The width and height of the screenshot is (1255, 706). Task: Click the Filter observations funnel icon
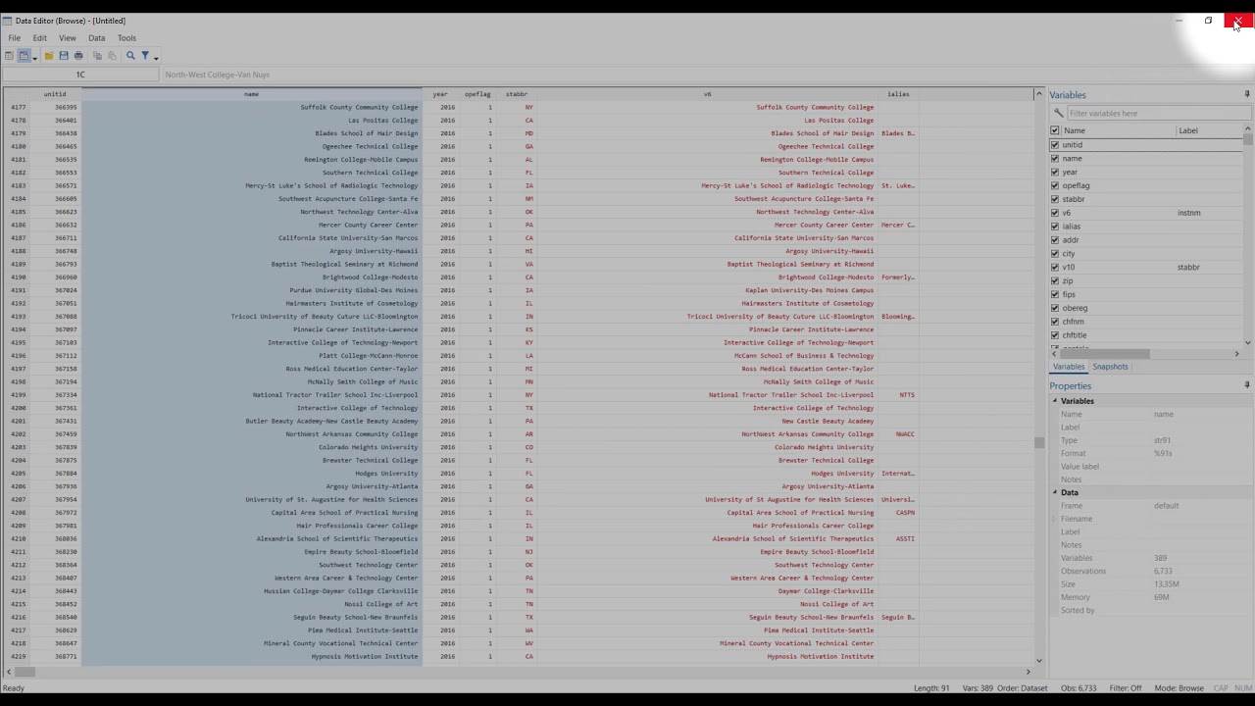145,56
